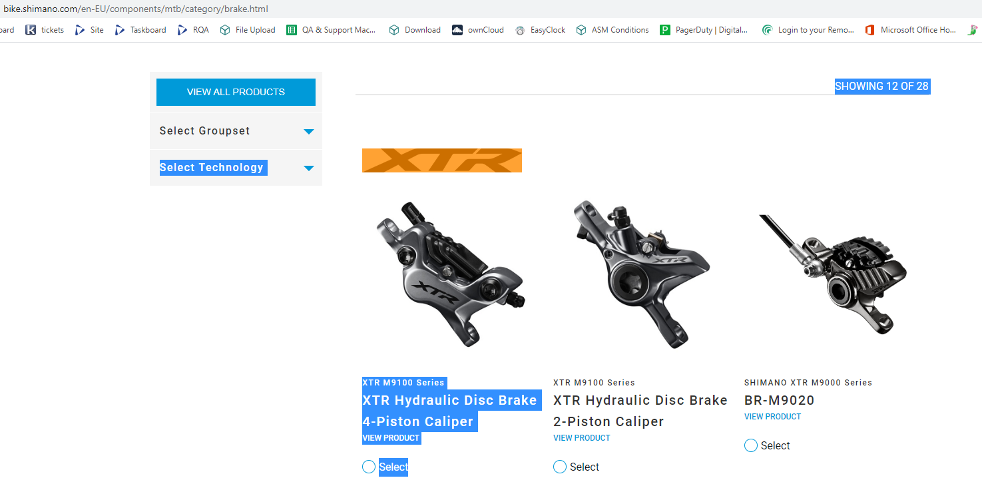The height and width of the screenshot is (478, 982).
Task: Expand the Select Technology dropdown arrow
Action: (x=309, y=168)
